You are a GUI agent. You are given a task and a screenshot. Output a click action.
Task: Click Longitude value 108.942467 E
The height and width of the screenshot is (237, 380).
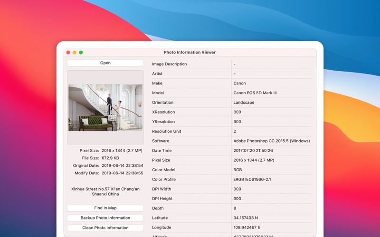click(x=247, y=228)
